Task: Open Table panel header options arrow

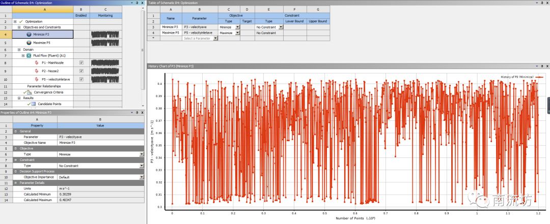Action: pos(537,3)
